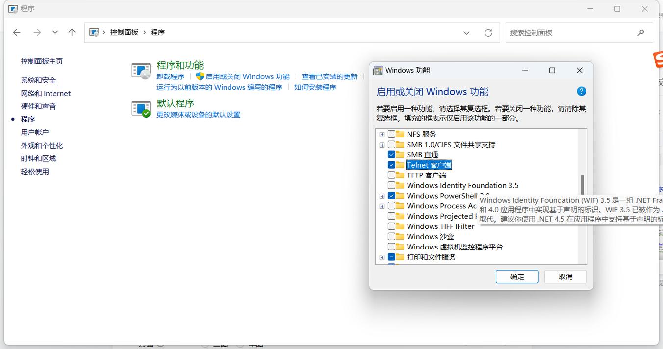The image size is (663, 349).
Task: Click 程序 breadcrumb in address bar
Action: click(157, 32)
